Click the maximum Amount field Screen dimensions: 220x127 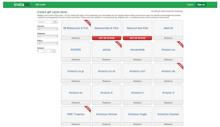tap(49, 51)
